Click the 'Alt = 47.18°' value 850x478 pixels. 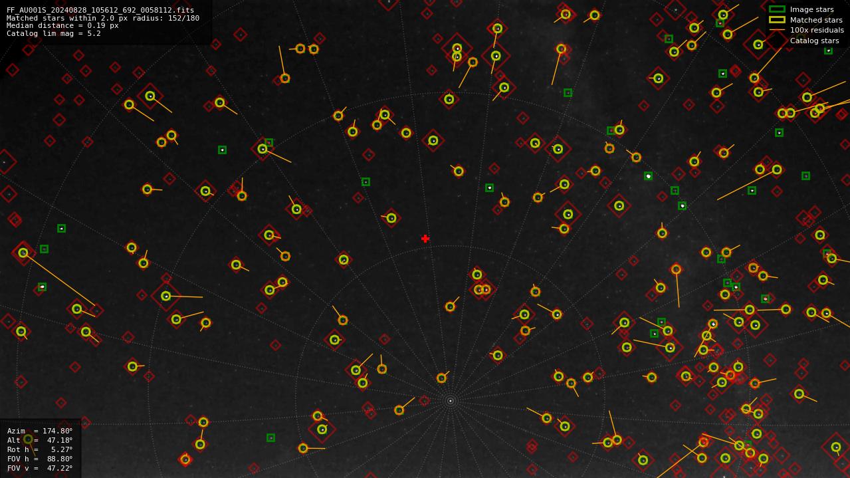point(40,440)
